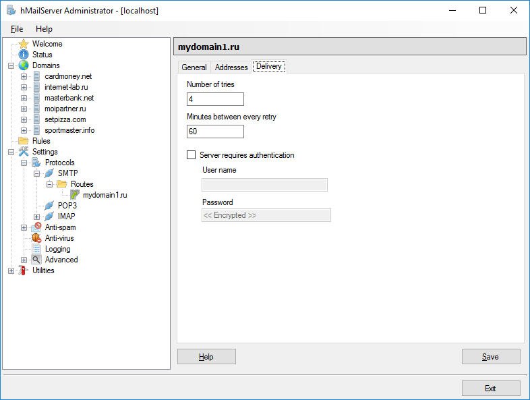
Task: Expand the Advanced tree node
Action: tap(24, 260)
